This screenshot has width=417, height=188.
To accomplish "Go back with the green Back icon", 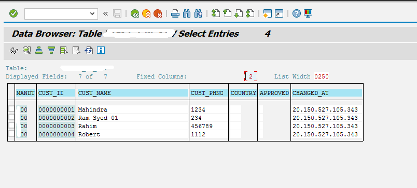I will point(135,13).
